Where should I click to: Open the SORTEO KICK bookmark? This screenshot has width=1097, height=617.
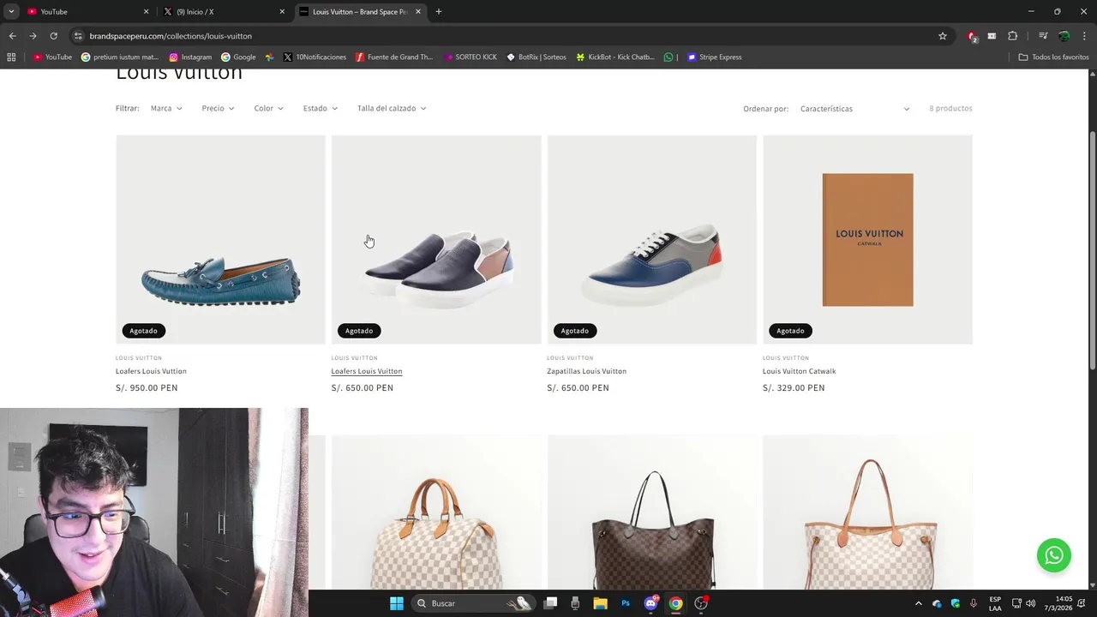[x=470, y=57]
